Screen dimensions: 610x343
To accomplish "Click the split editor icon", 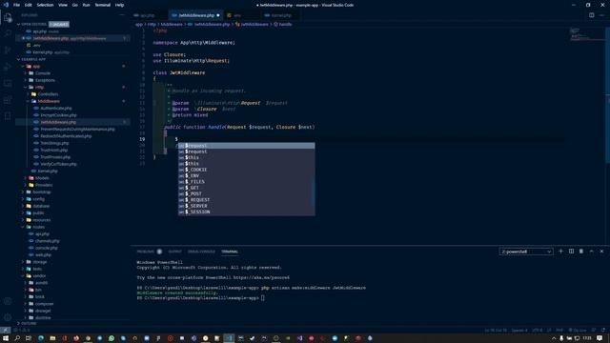I will [591, 15].
